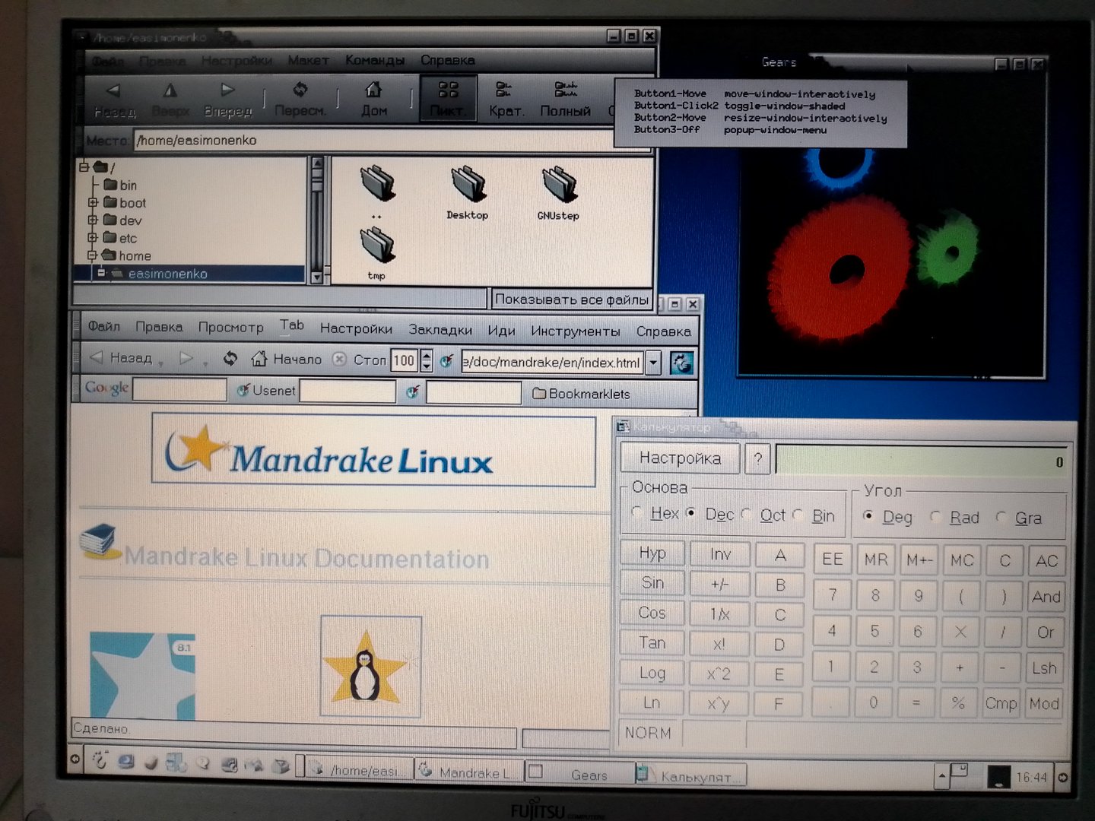Open the Bookmarklets folder in browser toolbar
This screenshot has height=821, width=1095.
point(582,394)
